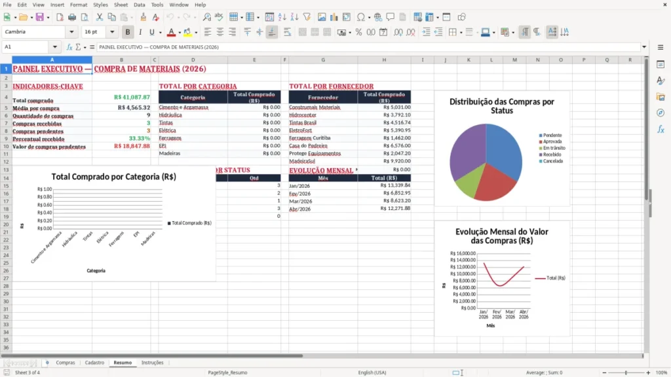Toggle Bold formatting
671x377 pixels.
[128, 32]
